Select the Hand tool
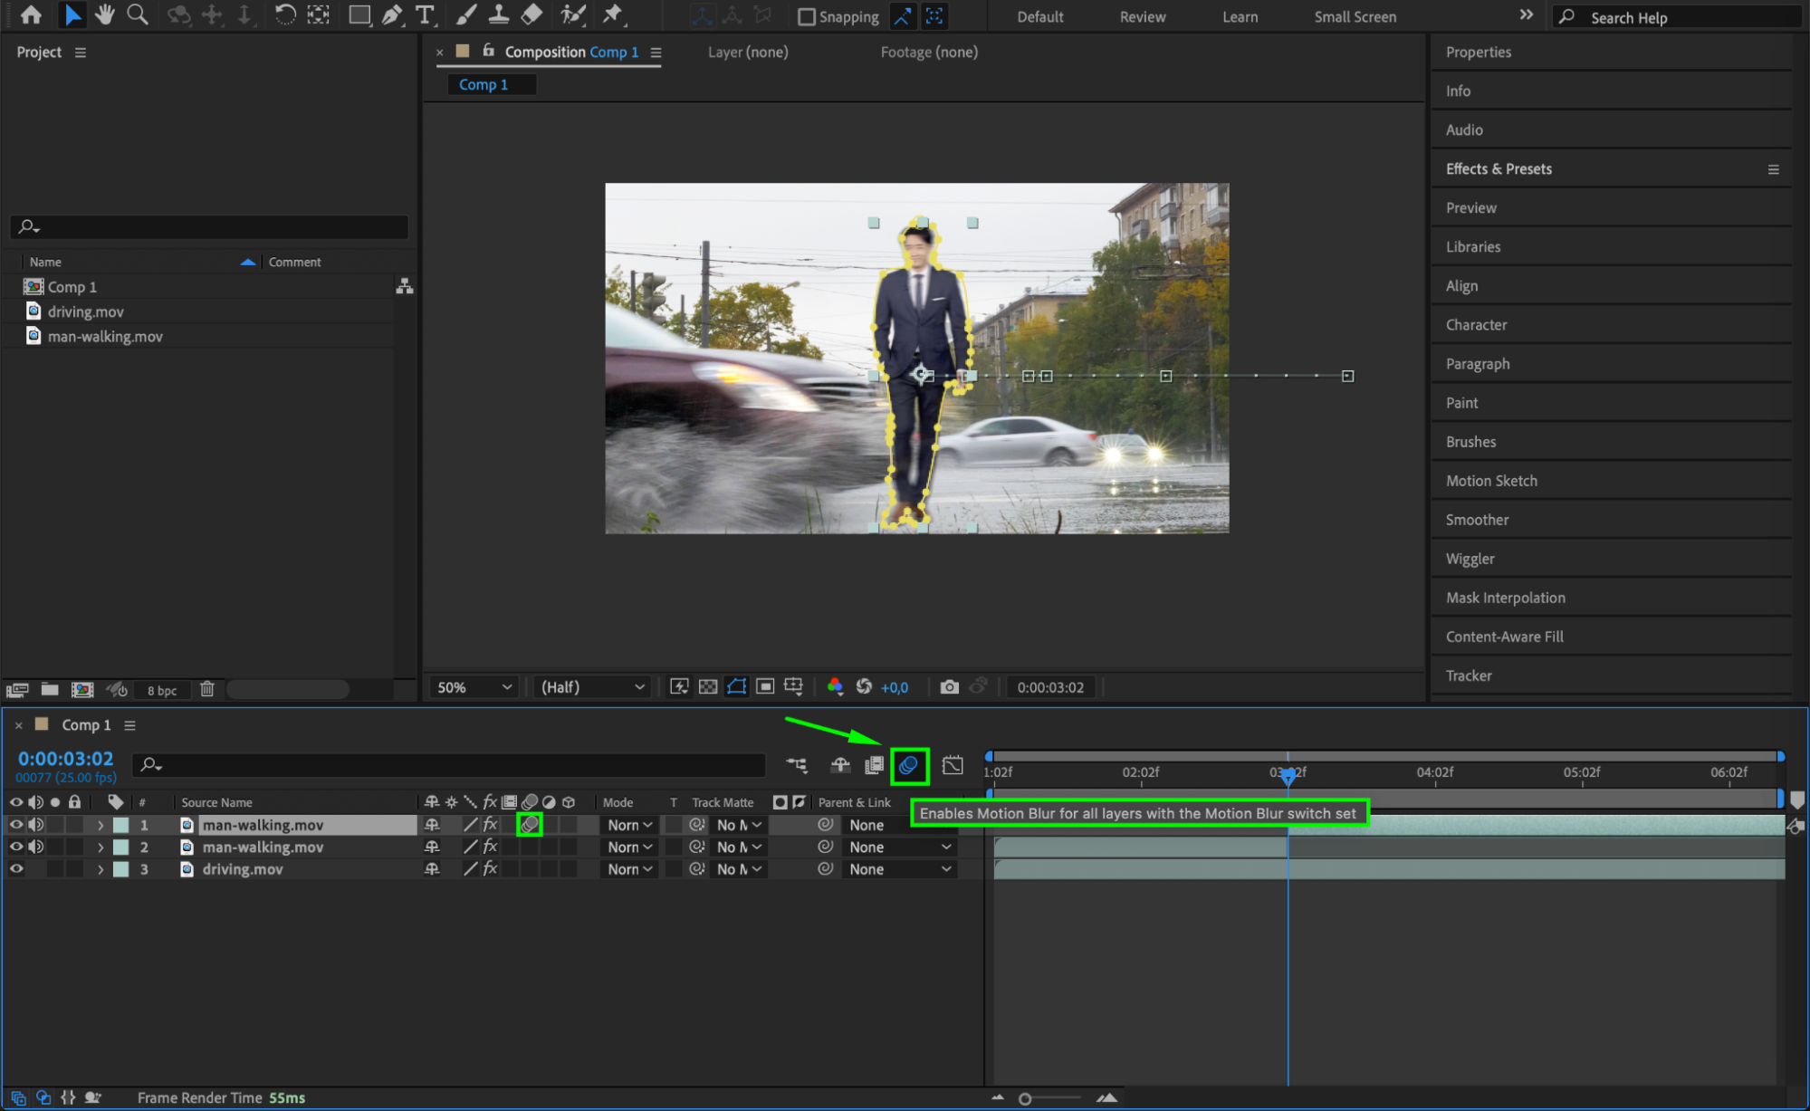Viewport: 1810px width, 1111px height. coord(105,14)
